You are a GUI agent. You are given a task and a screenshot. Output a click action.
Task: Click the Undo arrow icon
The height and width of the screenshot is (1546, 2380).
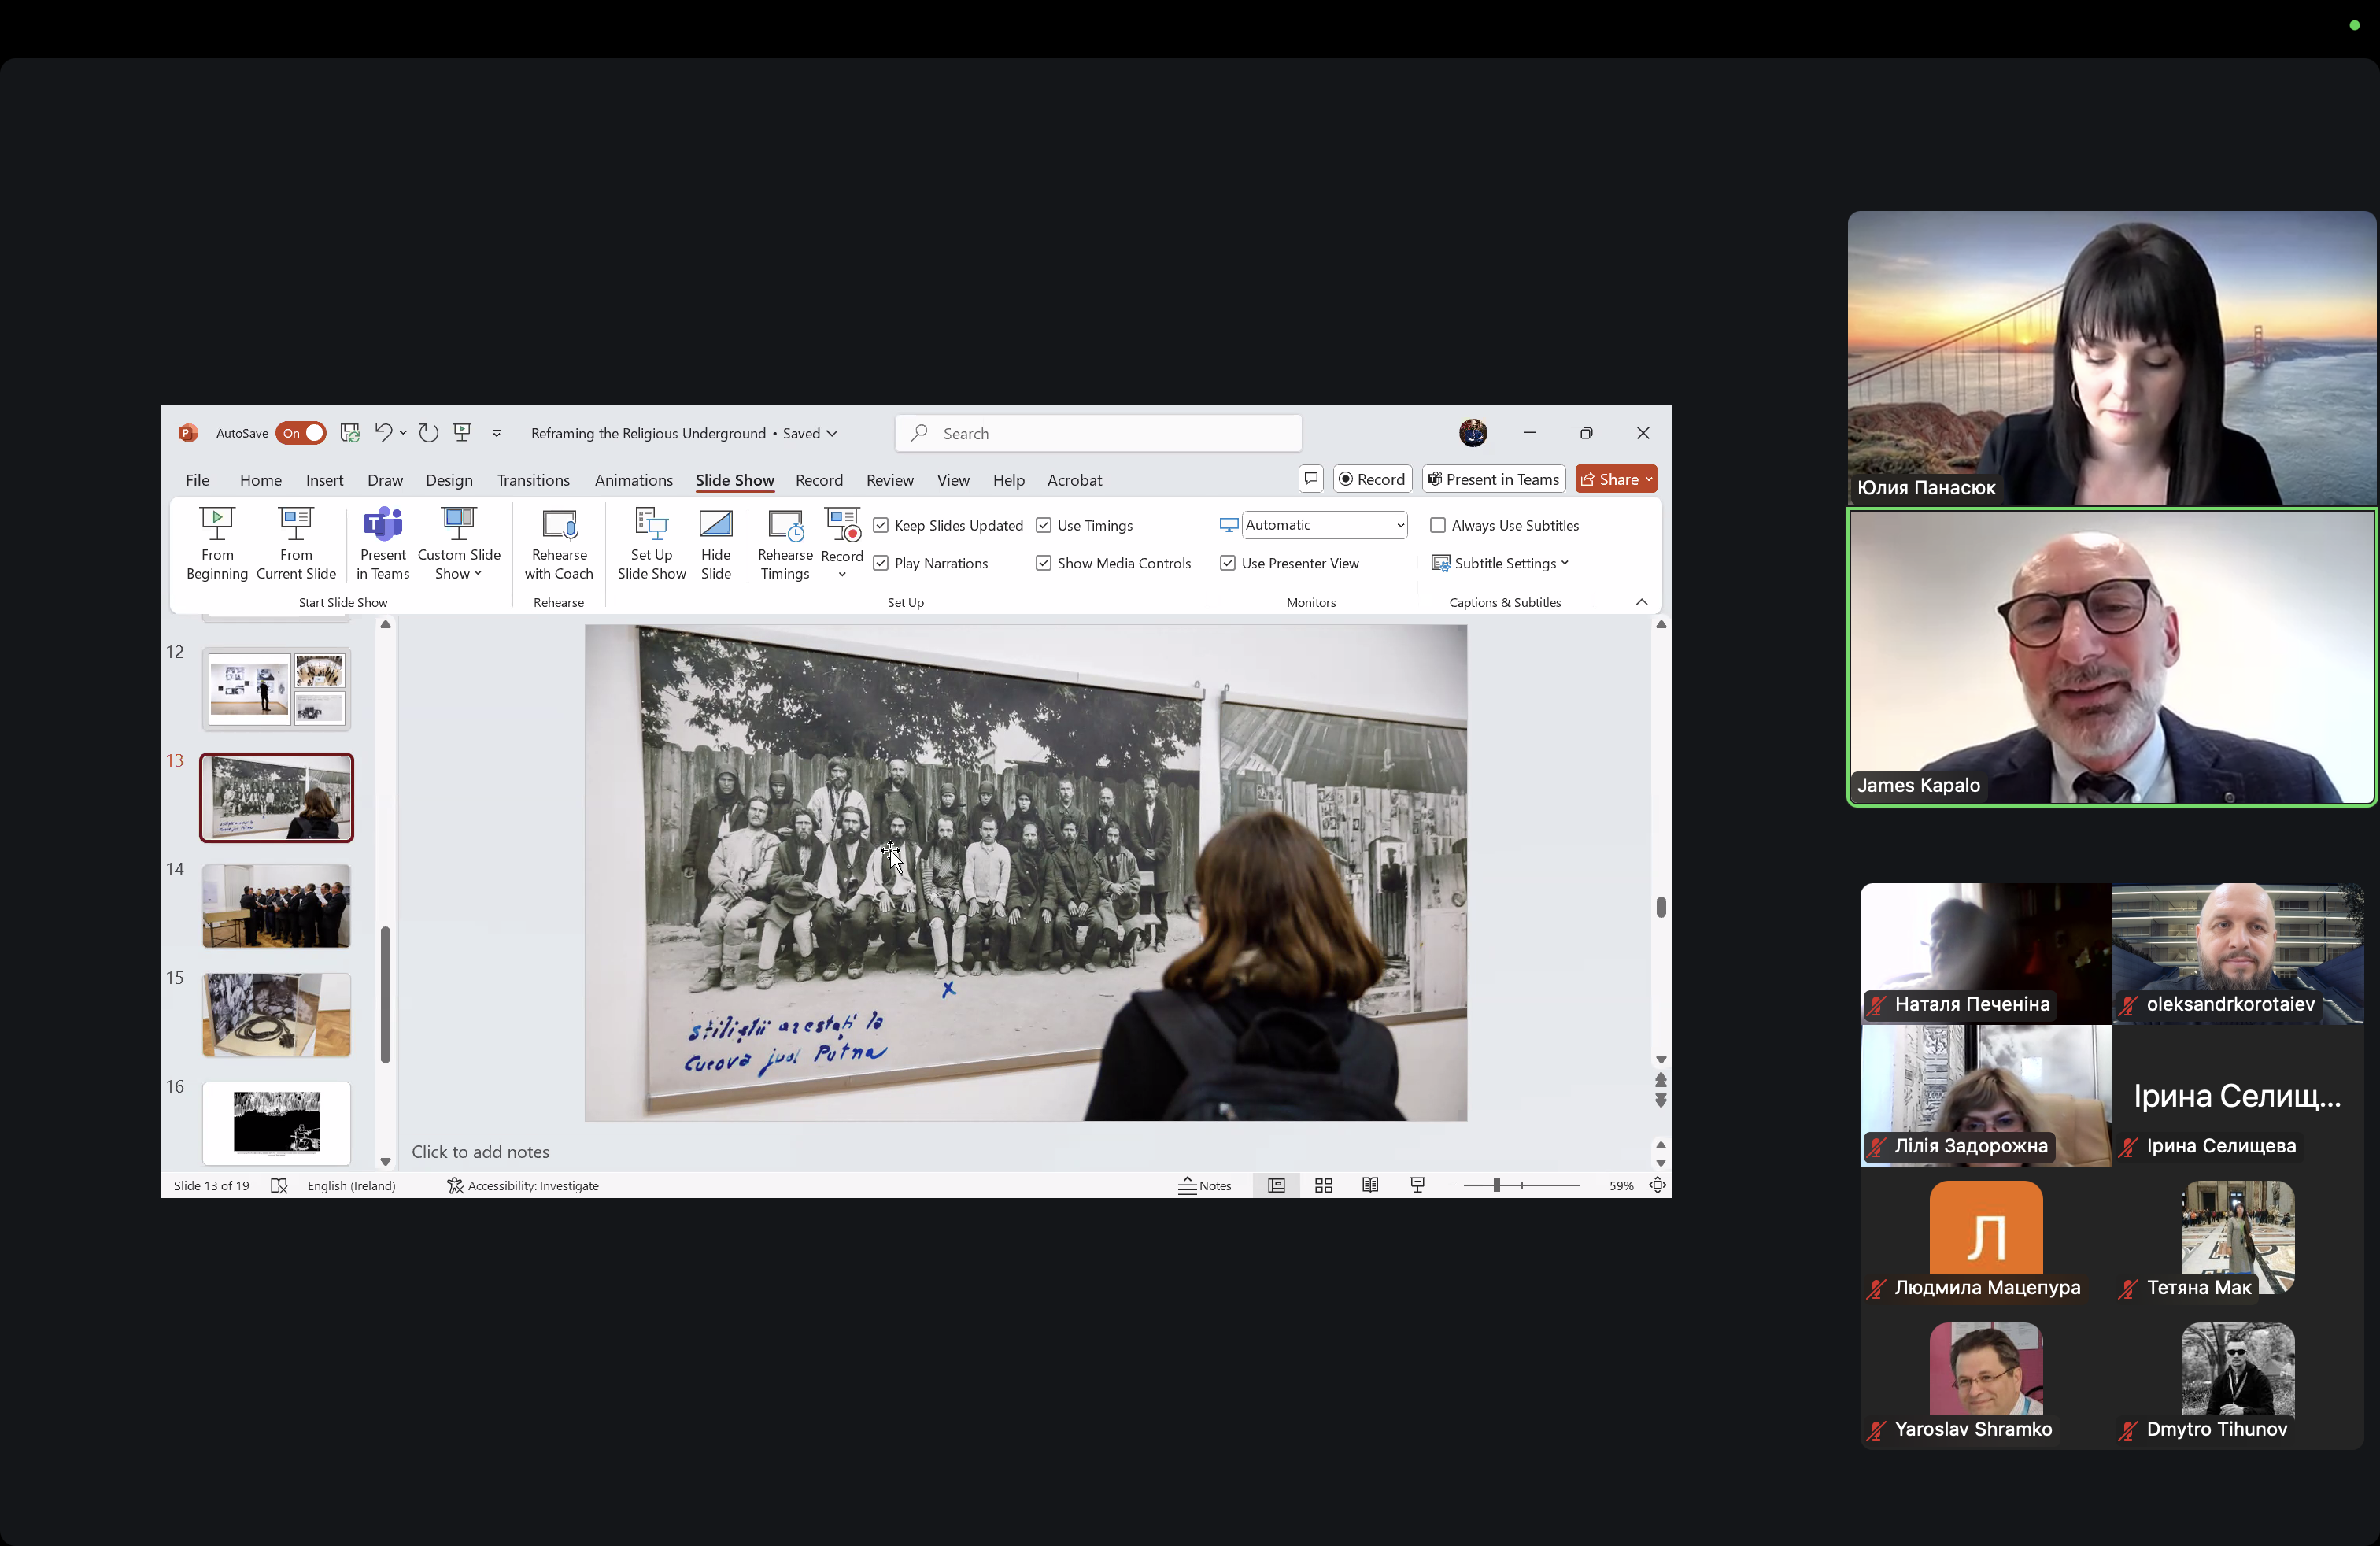382,433
